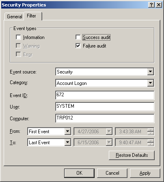
Task: Enable the Success audit checkbox
Action: [x=78, y=37]
